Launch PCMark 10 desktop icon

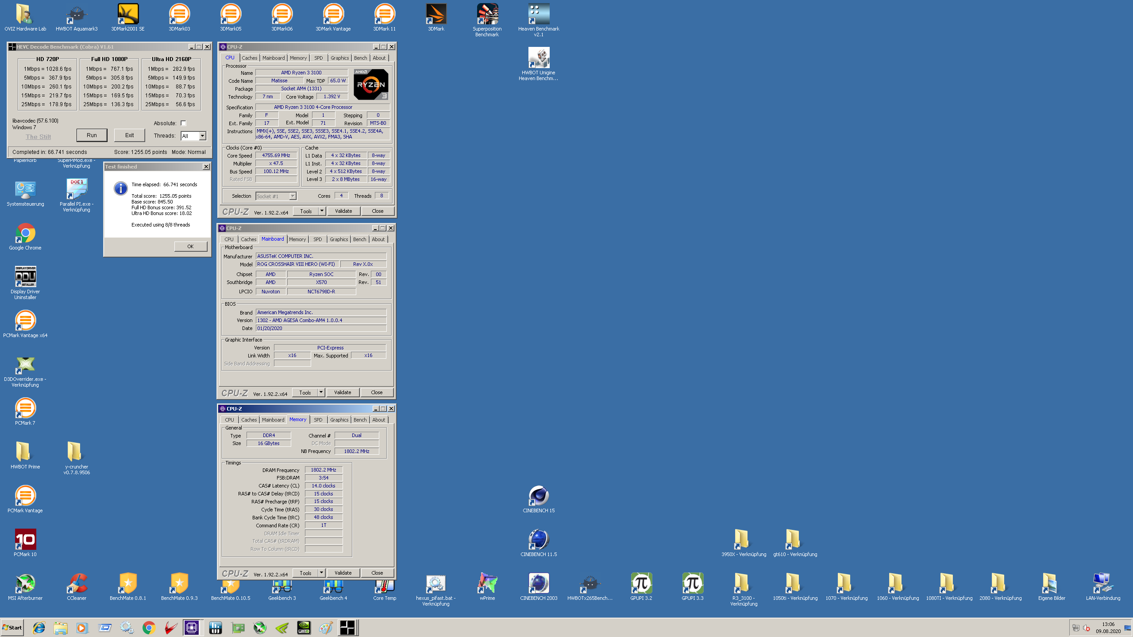pos(25,543)
